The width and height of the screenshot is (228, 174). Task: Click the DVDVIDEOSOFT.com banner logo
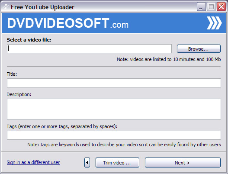(68, 23)
